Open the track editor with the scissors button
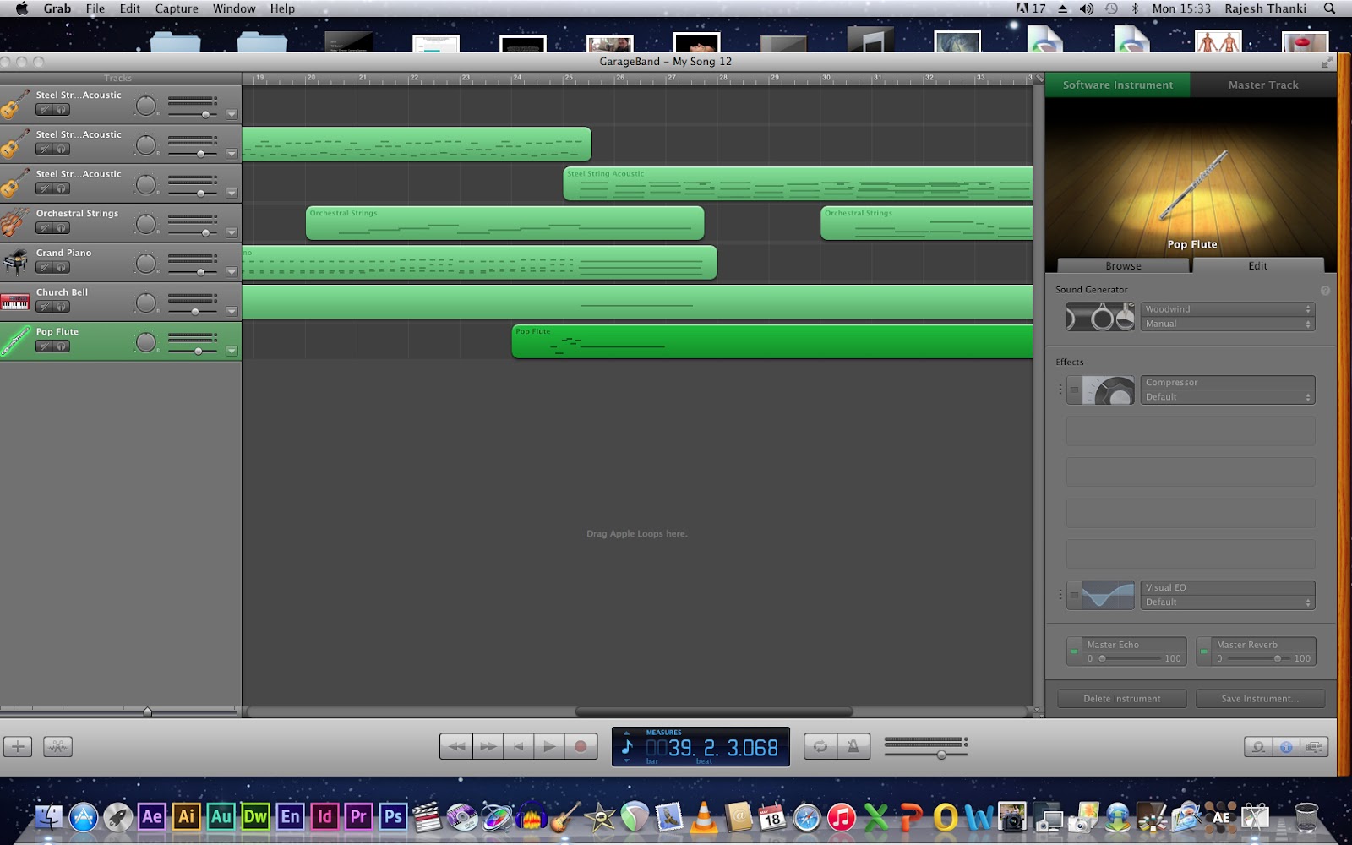This screenshot has height=845, width=1352. click(x=57, y=746)
